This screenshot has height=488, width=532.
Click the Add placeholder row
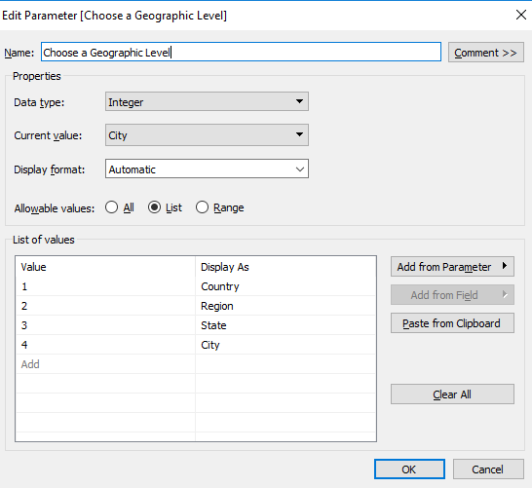[196, 364]
